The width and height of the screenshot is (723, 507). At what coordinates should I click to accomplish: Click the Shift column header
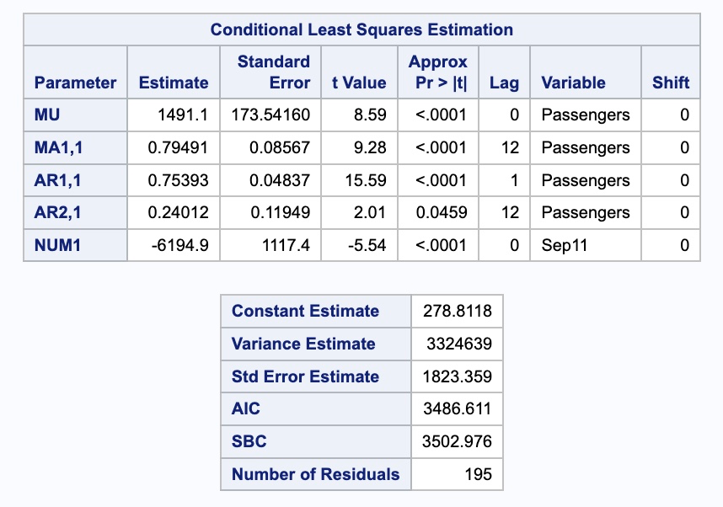pos(671,83)
